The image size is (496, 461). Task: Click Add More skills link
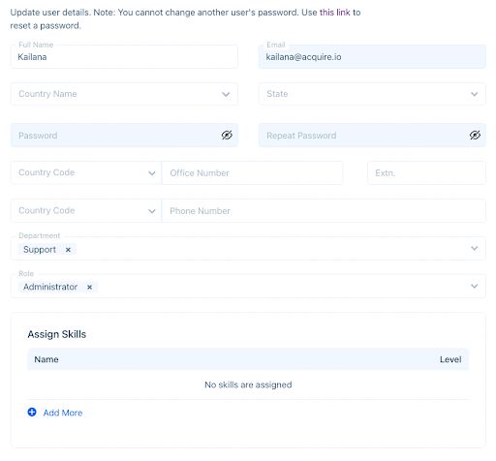[x=63, y=413]
